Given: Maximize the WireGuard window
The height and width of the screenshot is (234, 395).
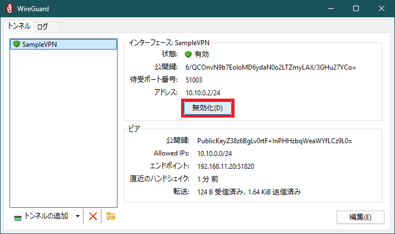Looking at the screenshot, I should point(356,8).
